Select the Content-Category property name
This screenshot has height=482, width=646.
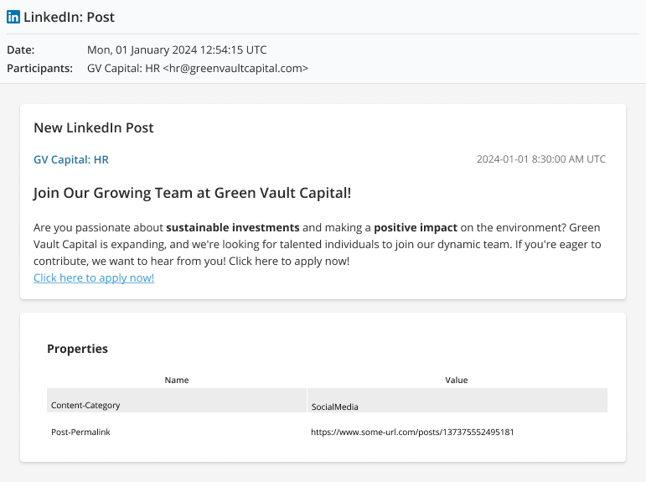tap(85, 406)
